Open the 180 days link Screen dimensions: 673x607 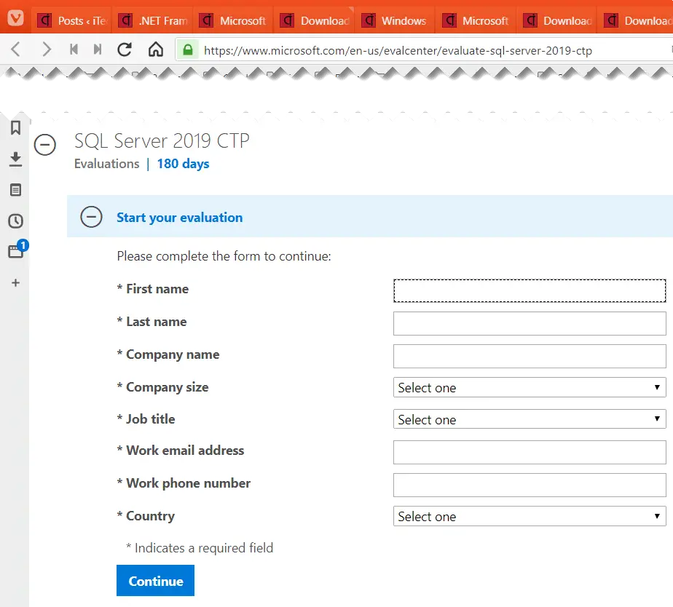coord(183,164)
